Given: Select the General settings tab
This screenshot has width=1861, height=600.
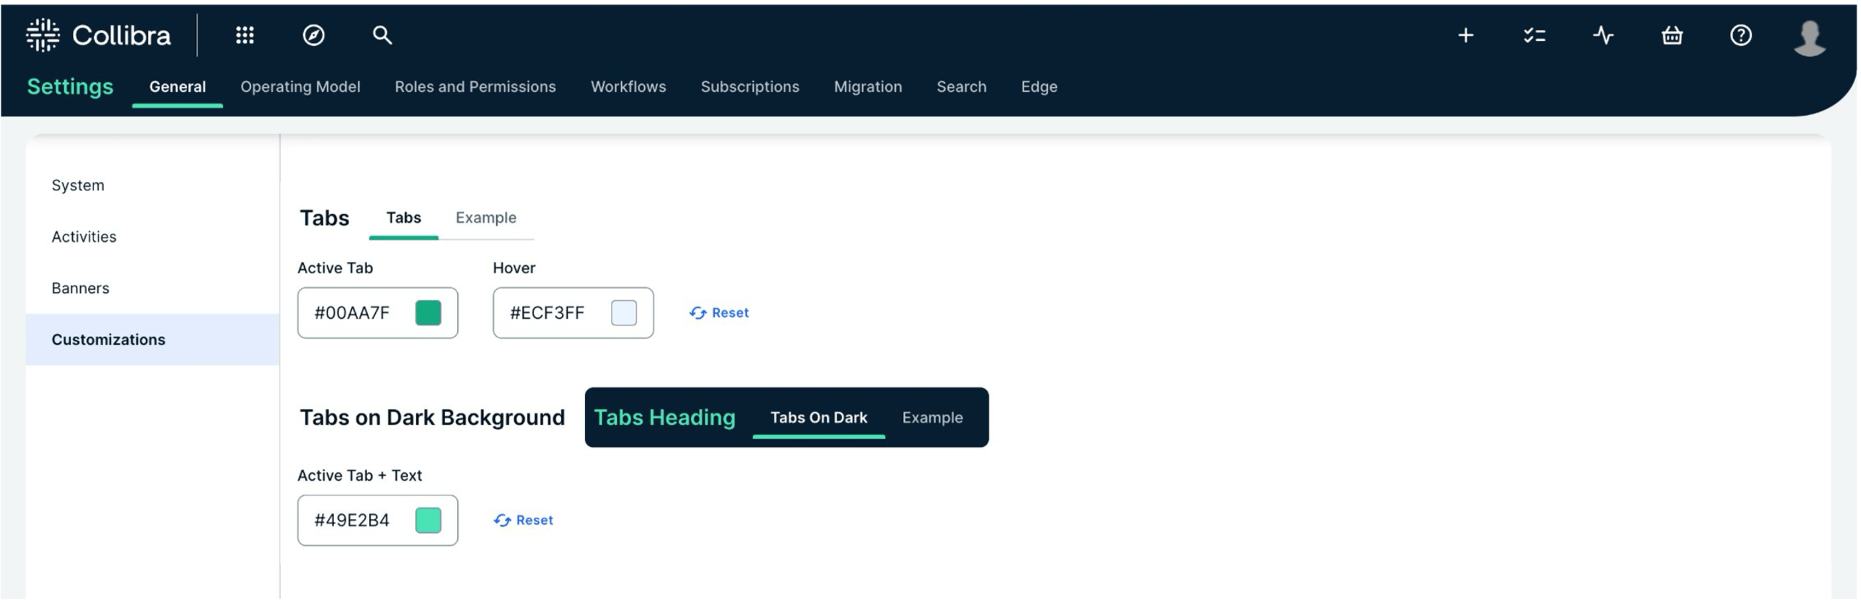Looking at the screenshot, I should (178, 87).
